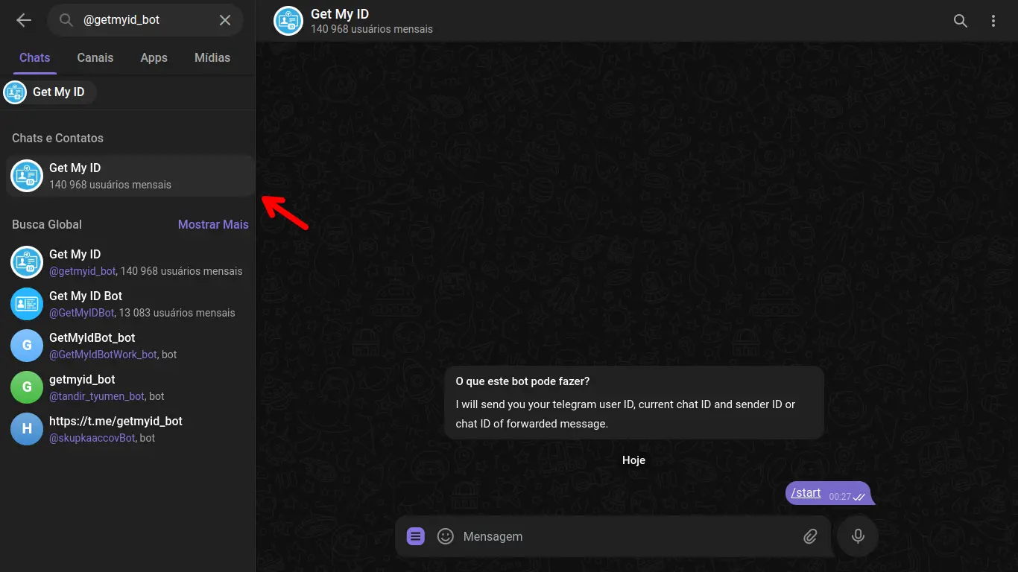The height and width of the screenshot is (572, 1018).
Task: Open the three-dot chat options menu
Action: point(993,21)
